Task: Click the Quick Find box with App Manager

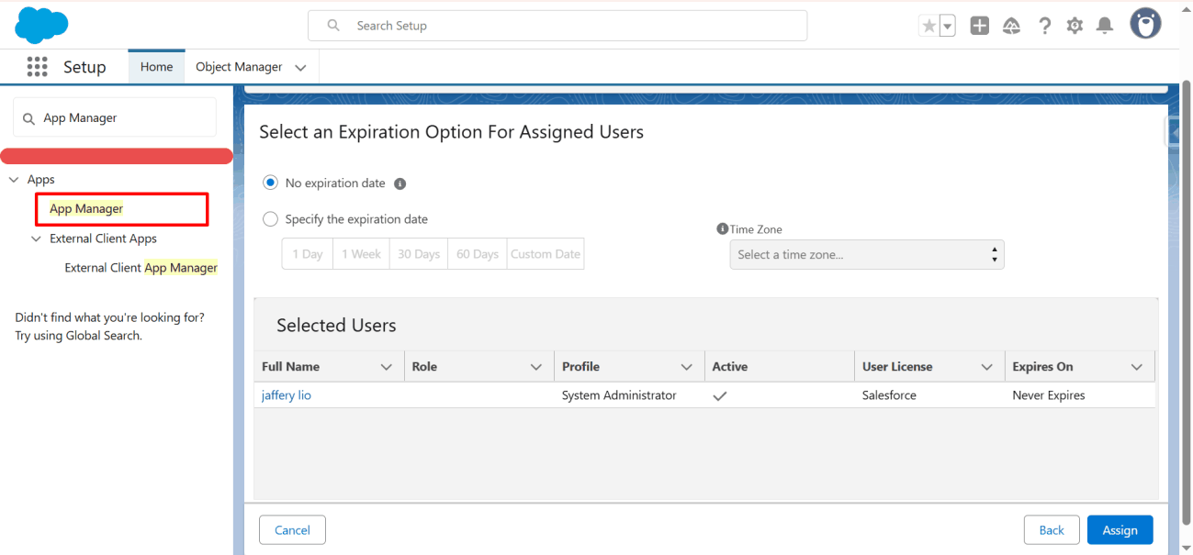Action: [115, 117]
